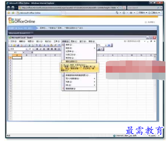Viewport: 166px width, 141px height.
Task: Select Sort (排序) in the Data menu
Action: tap(79, 45)
